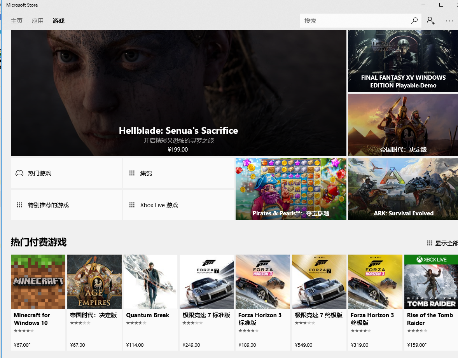Image resolution: width=458 pixels, height=358 pixels.
Task: Open the Hellblade: Senua's Sacrifice banner
Action: (178, 93)
